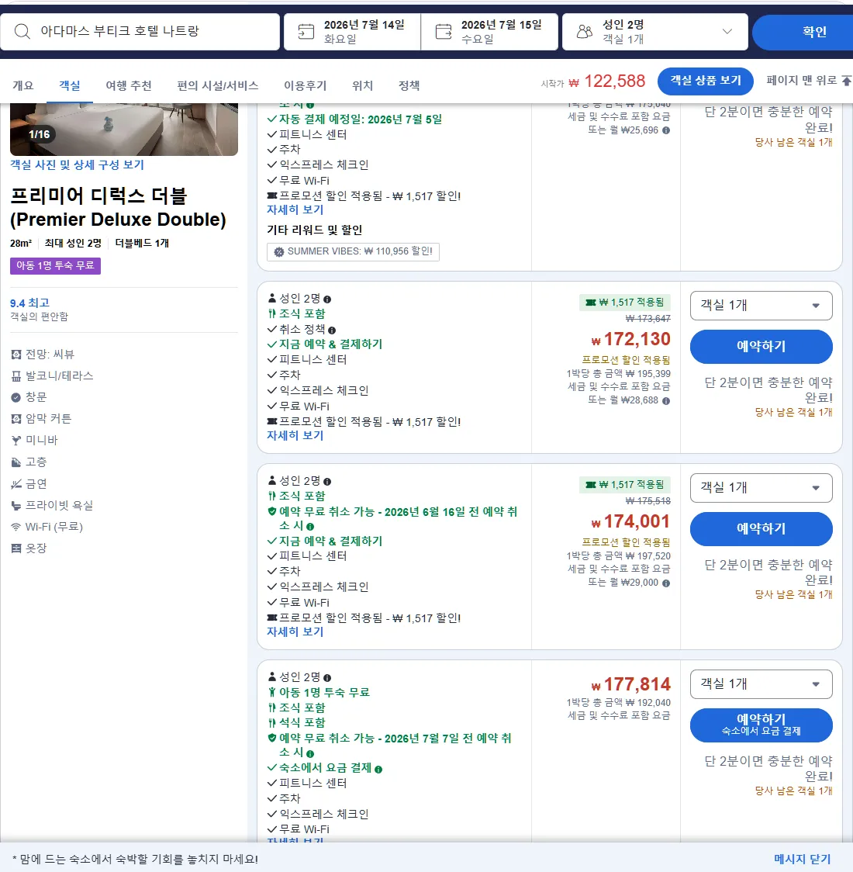Open 객실 1개 dropdown for ₩177,814 offer

(761, 684)
